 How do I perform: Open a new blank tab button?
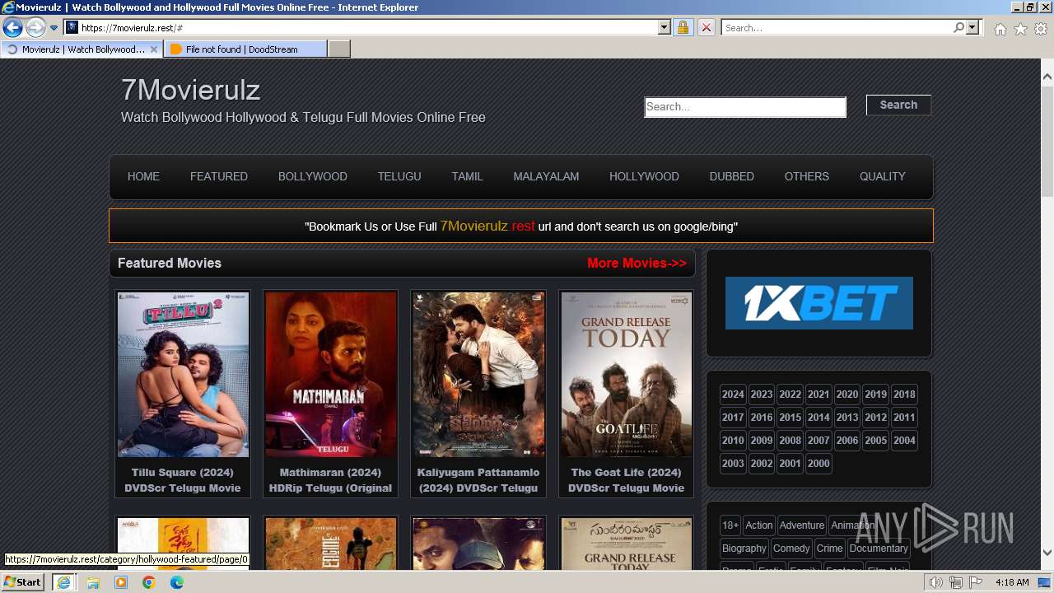(339, 49)
